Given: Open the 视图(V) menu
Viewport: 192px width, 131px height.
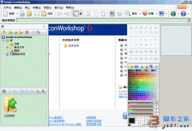Looking at the screenshot, I should pos(48,8).
